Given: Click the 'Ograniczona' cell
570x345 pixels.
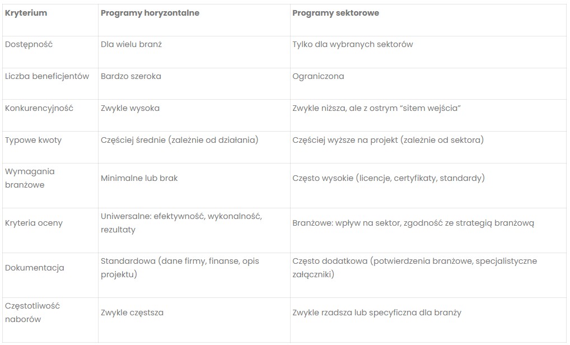Looking at the screenshot, I should click(x=318, y=76).
